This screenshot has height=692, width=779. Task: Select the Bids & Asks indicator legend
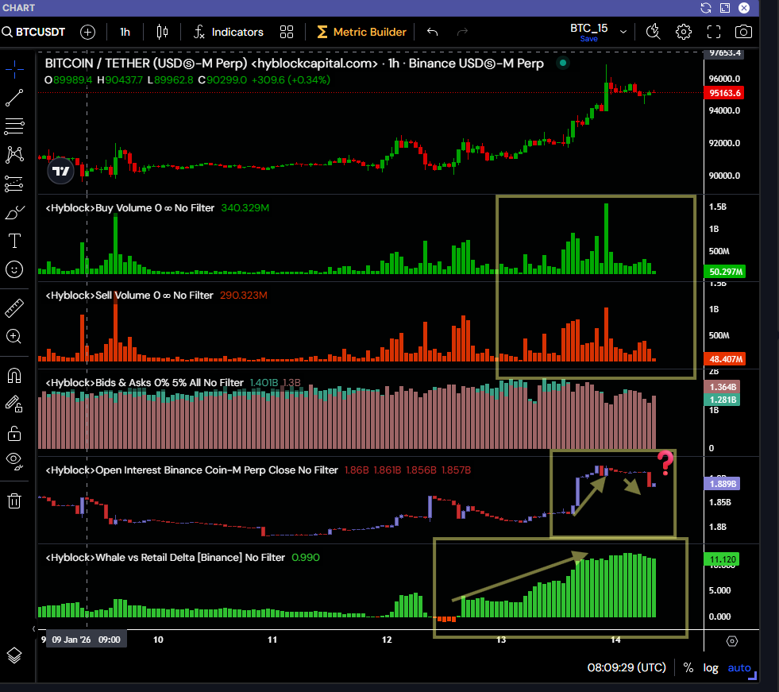(145, 383)
